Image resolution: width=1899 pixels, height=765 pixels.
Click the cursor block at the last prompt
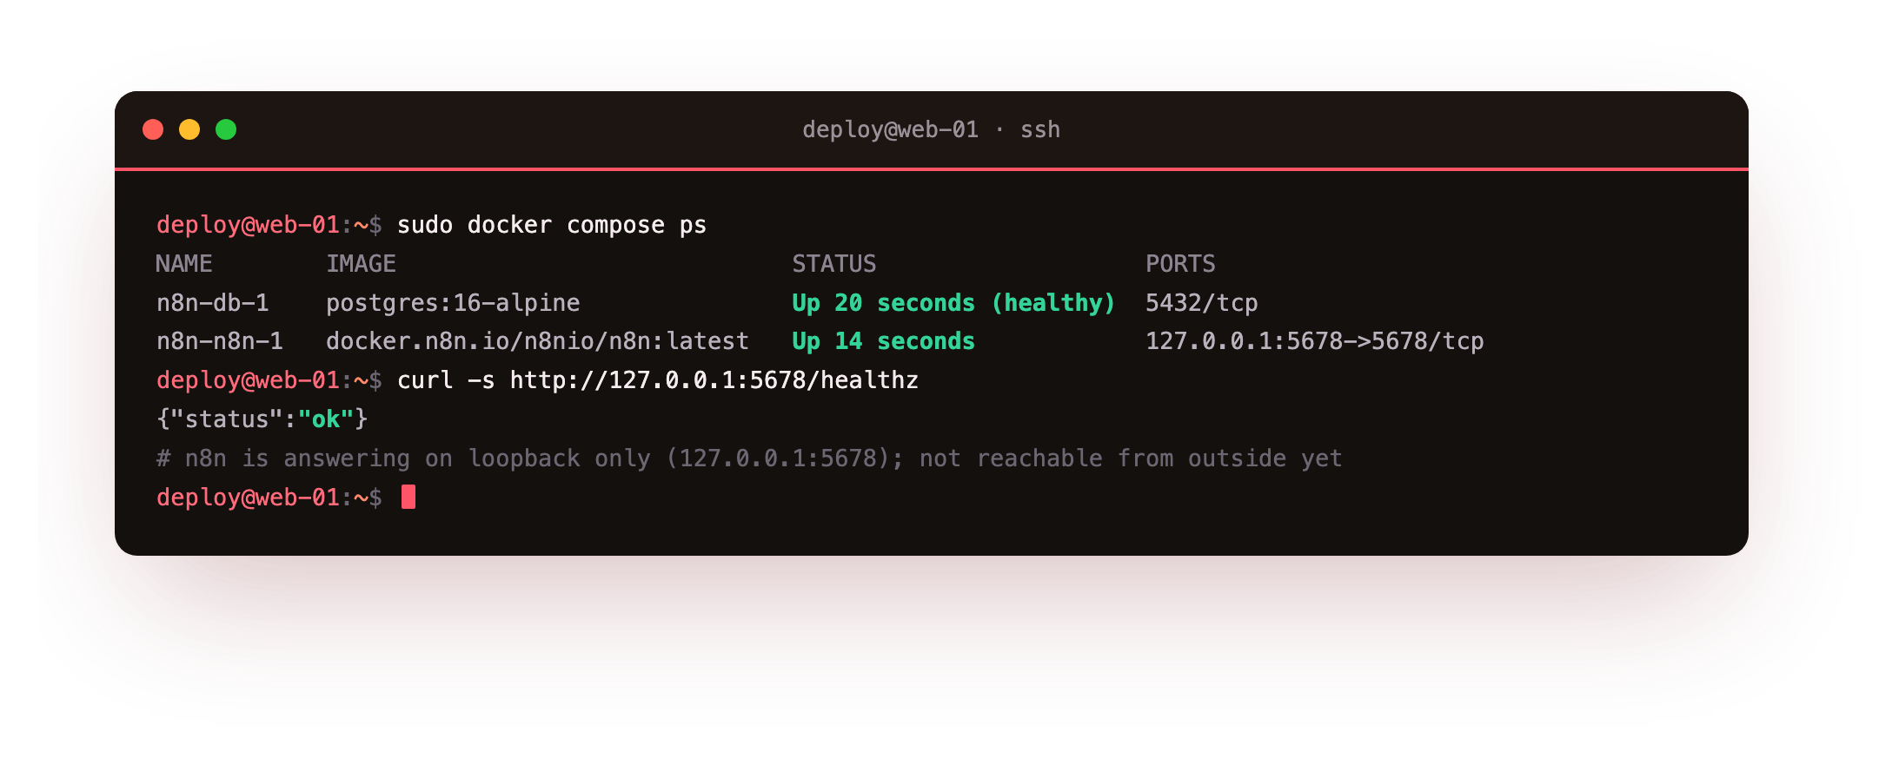click(408, 497)
